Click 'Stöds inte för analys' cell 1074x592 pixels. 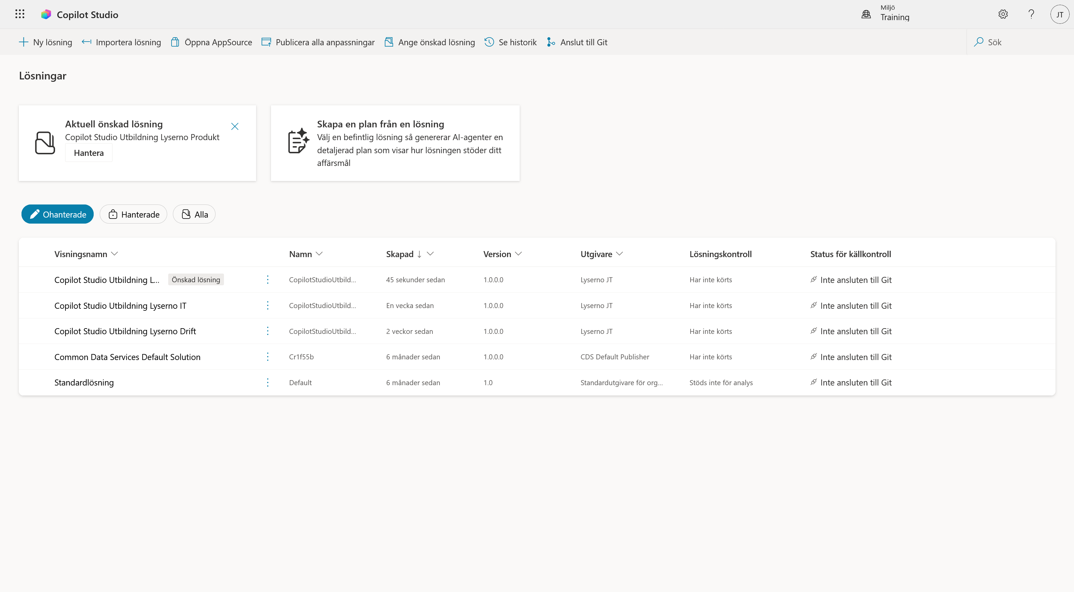coord(721,382)
